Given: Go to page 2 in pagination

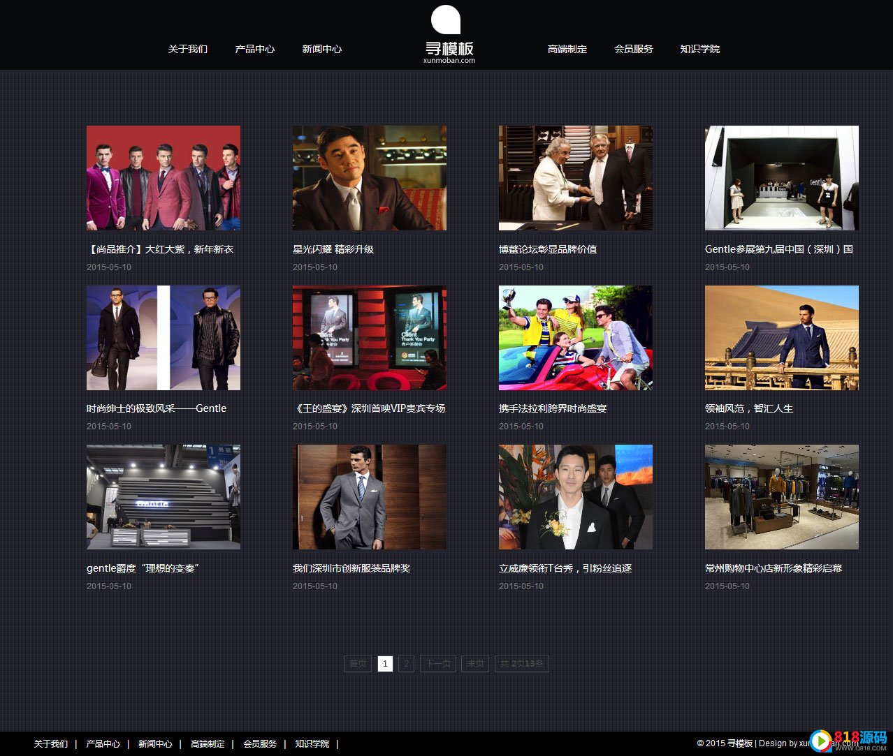Looking at the screenshot, I should [407, 664].
